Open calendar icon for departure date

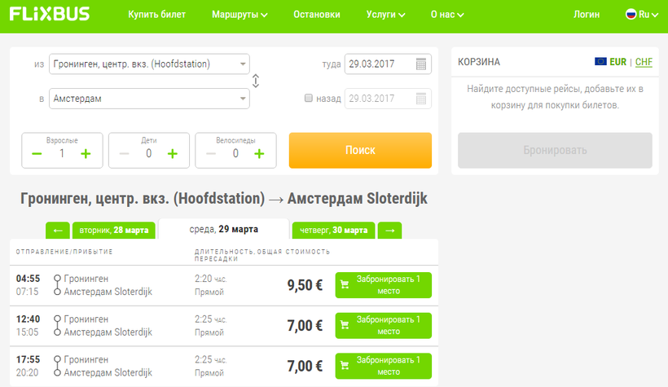[x=420, y=64]
